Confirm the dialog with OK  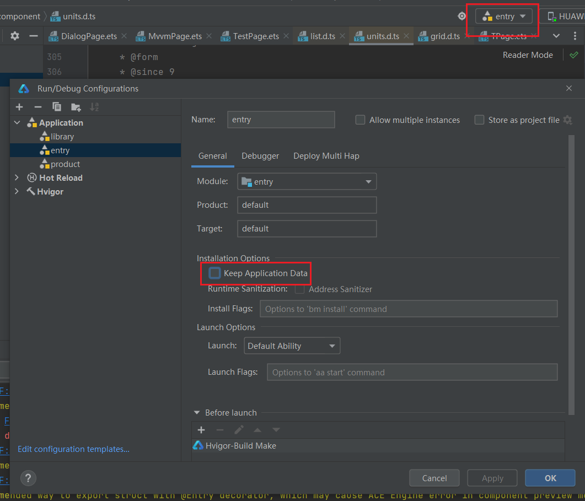pos(550,478)
